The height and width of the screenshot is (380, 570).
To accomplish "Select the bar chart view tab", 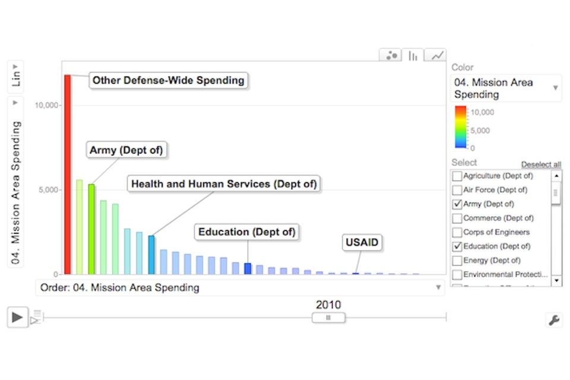I will coord(413,55).
